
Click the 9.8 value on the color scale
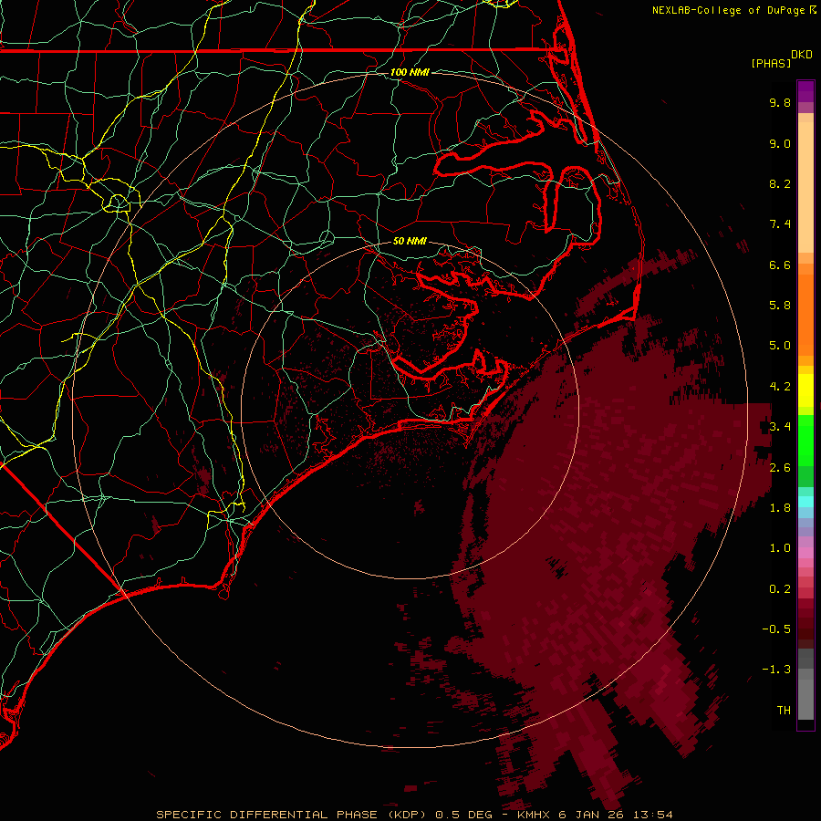click(780, 102)
